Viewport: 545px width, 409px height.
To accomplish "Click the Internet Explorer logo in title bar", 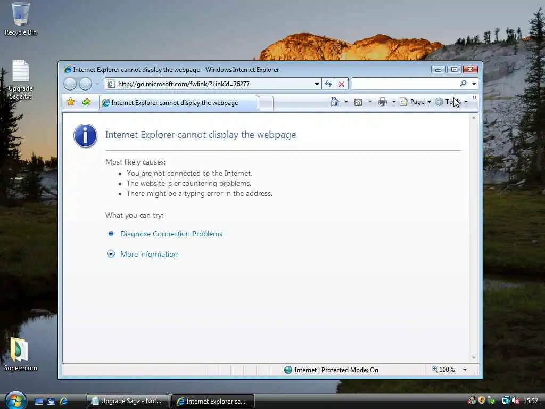I will pos(68,70).
